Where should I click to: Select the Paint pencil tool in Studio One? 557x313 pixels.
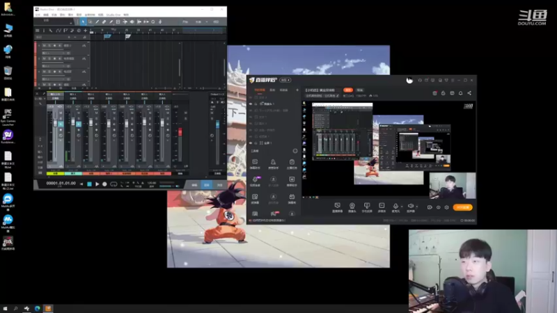(111, 22)
